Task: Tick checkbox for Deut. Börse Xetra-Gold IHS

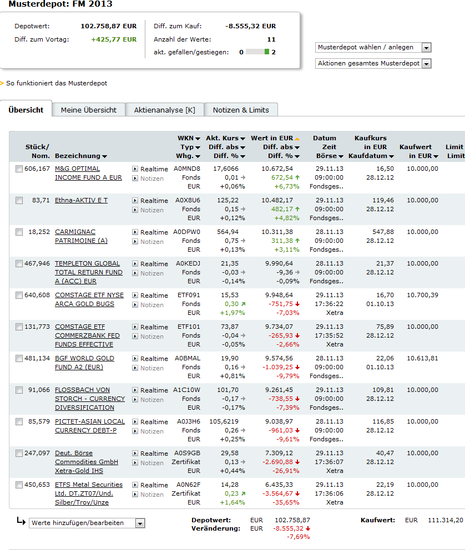Action: [19, 453]
